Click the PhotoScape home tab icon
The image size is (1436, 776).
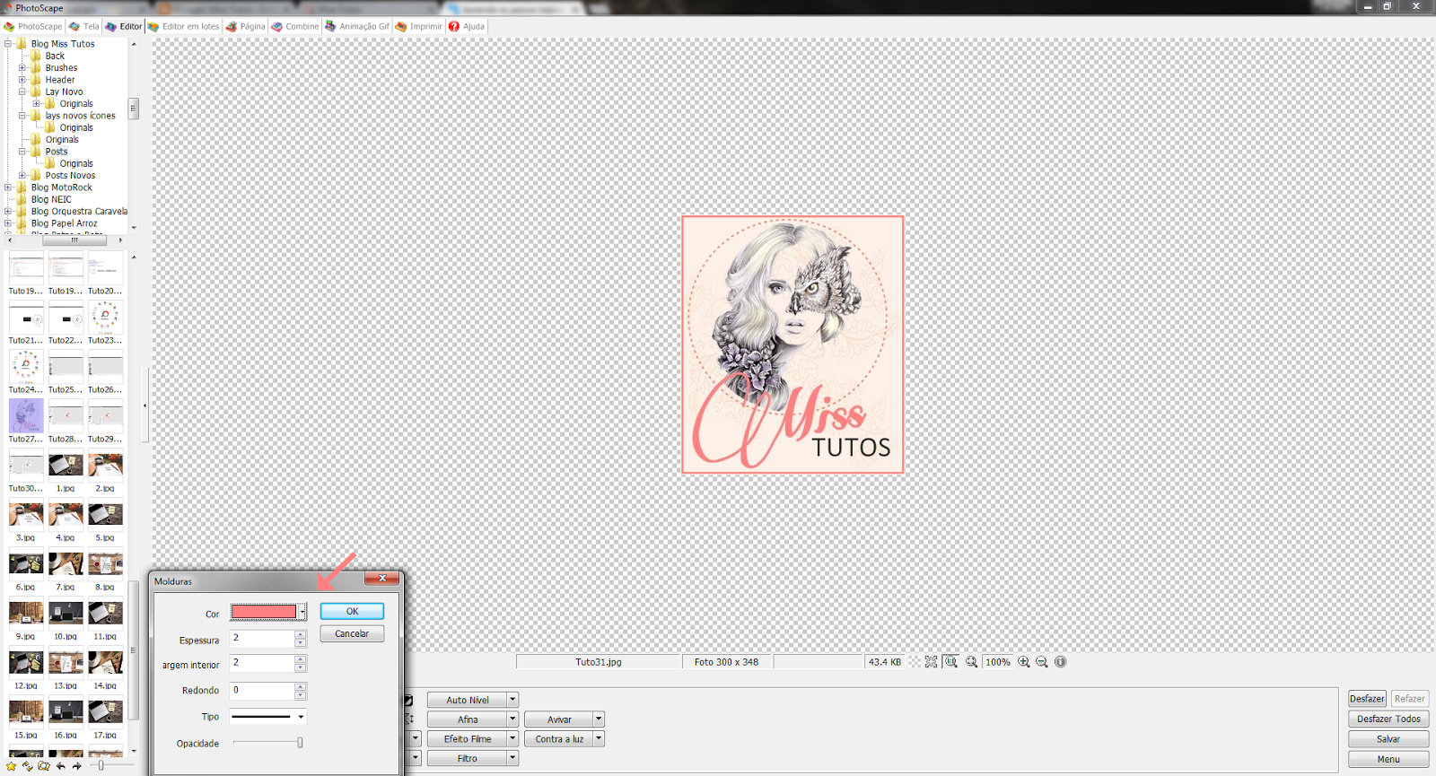[9, 26]
